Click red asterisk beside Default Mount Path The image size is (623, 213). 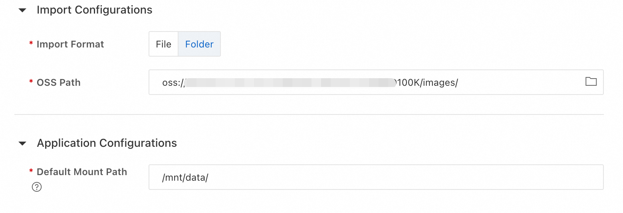tap(31, 172)
